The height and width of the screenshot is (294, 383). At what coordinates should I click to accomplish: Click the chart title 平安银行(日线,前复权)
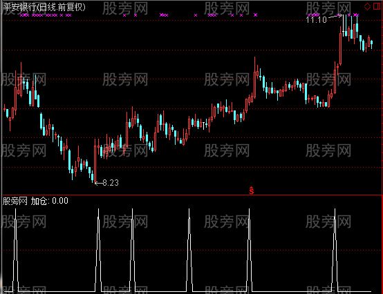tap(44, 8)
